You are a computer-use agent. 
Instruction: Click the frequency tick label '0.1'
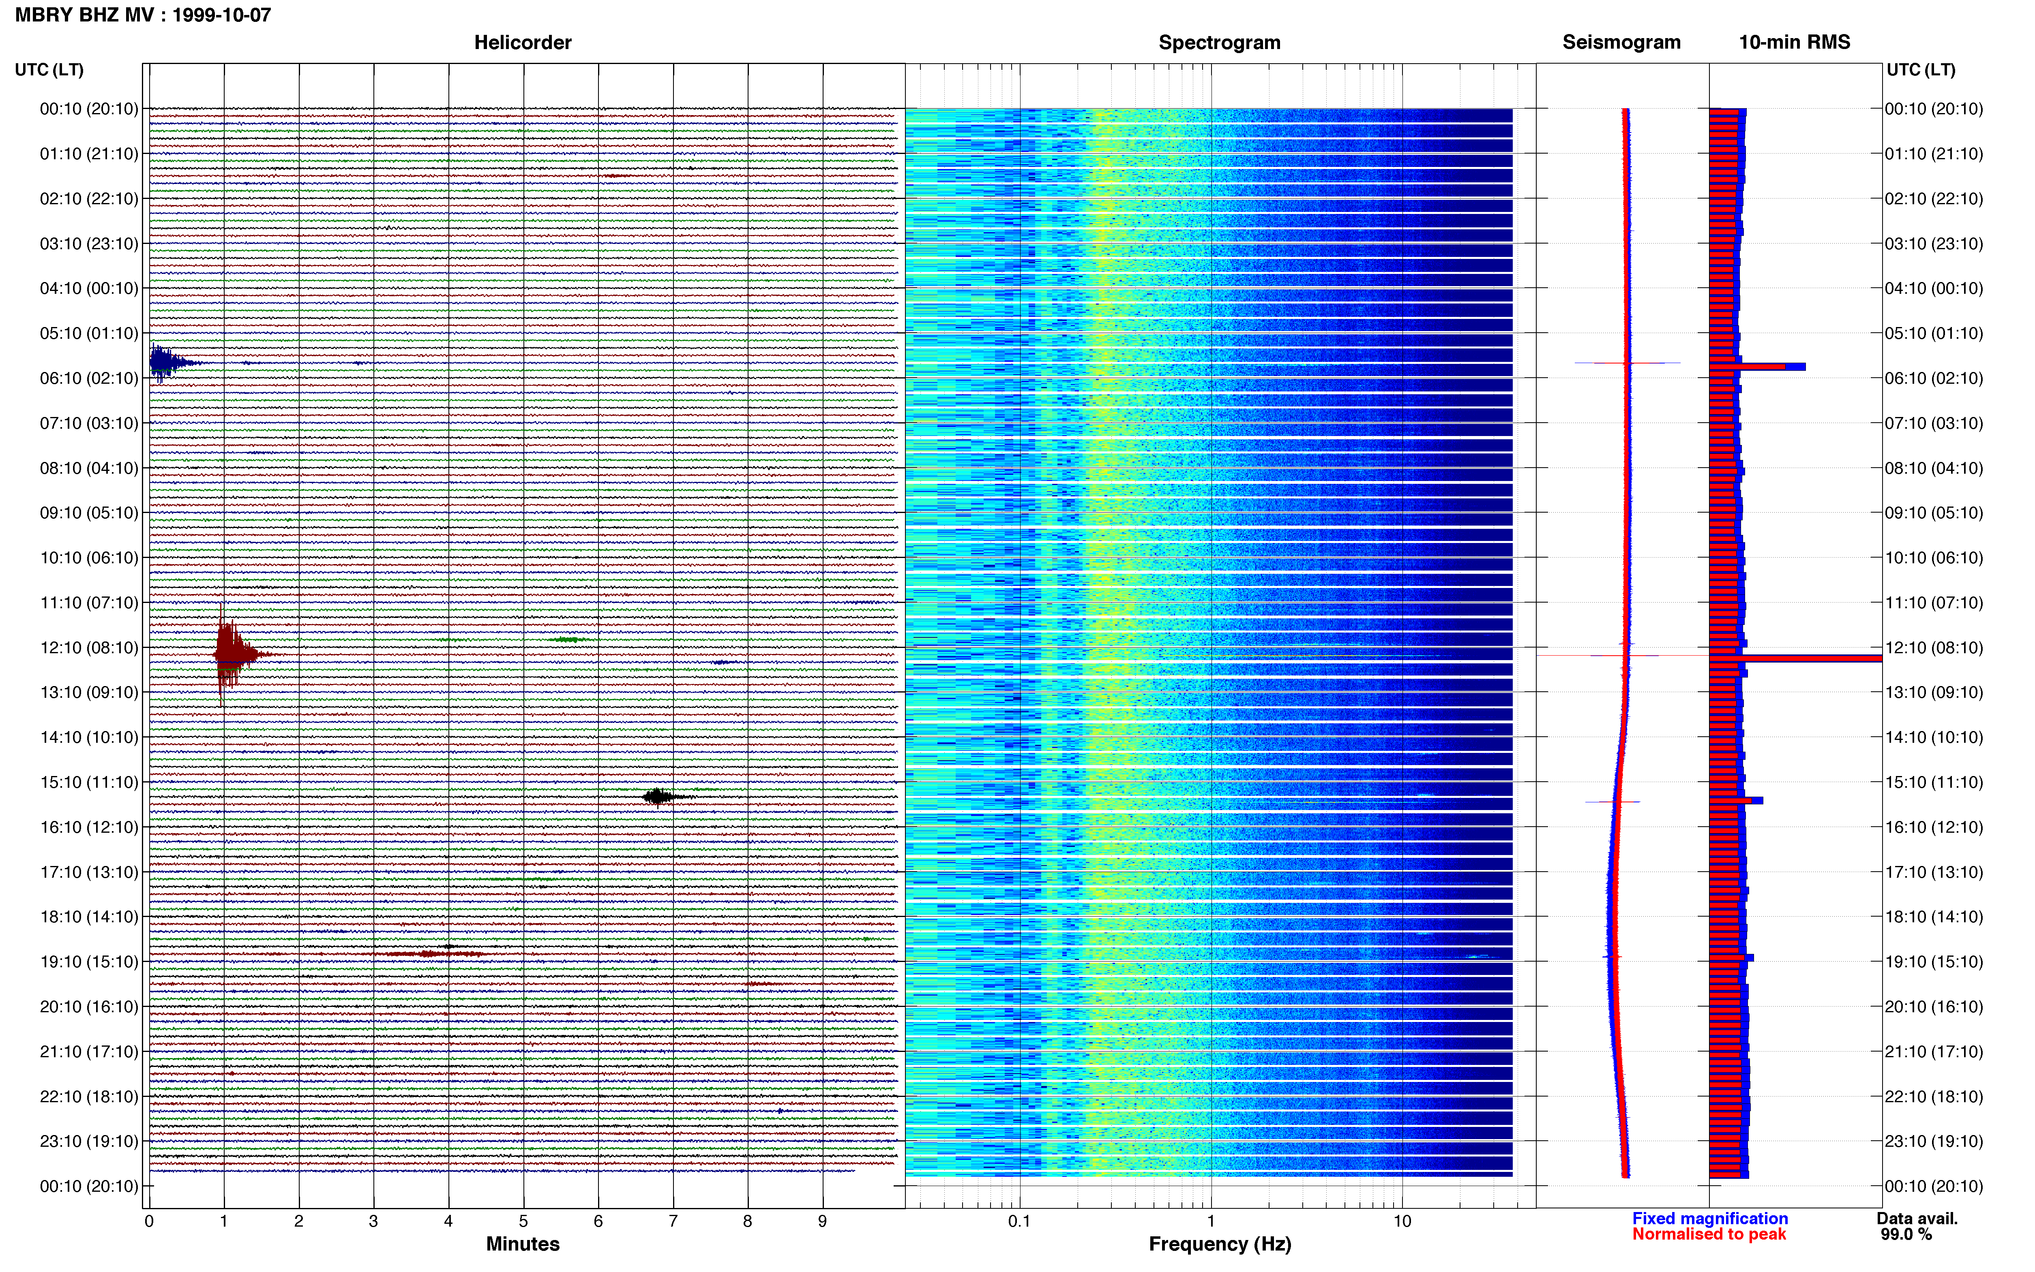point(1019,1221)
